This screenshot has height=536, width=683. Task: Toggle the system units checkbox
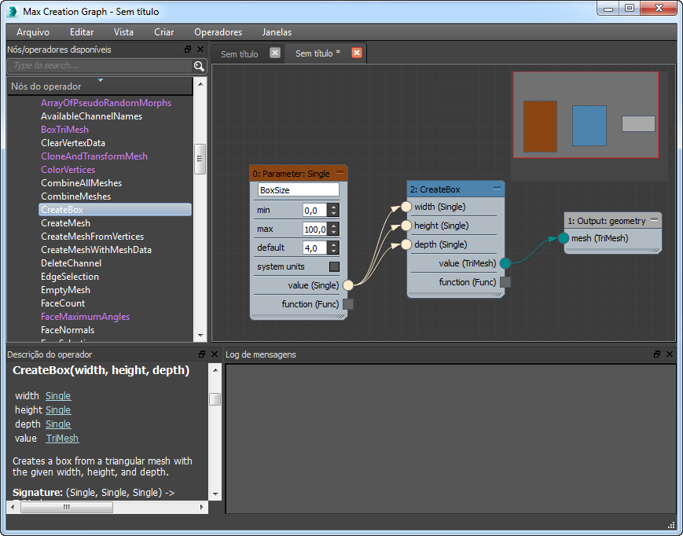tap(334, 266)
